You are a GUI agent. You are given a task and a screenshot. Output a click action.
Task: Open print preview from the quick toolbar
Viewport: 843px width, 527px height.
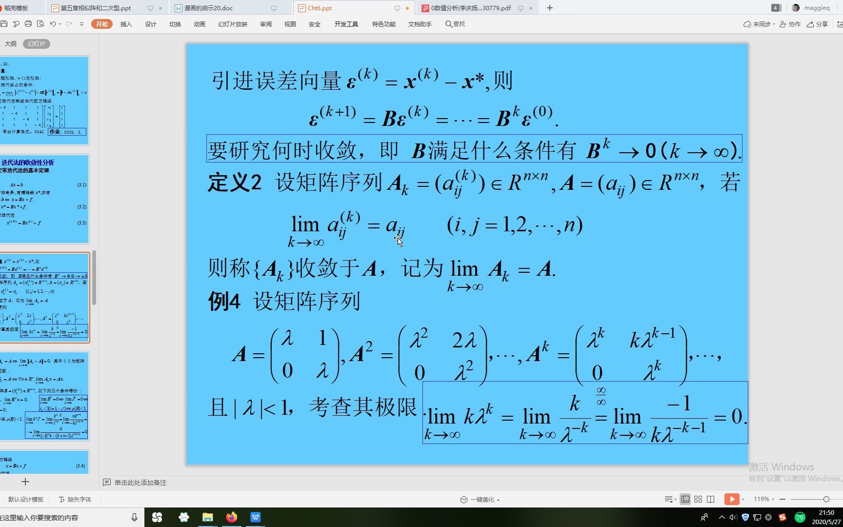(x=40, y=24)
